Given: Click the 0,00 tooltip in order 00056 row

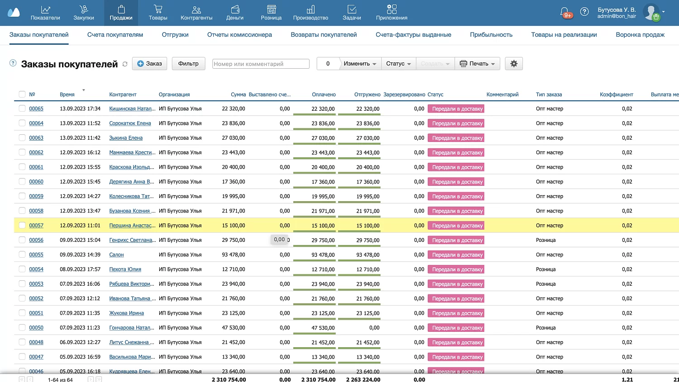Looking at the screenshot, I should [279, 240].
